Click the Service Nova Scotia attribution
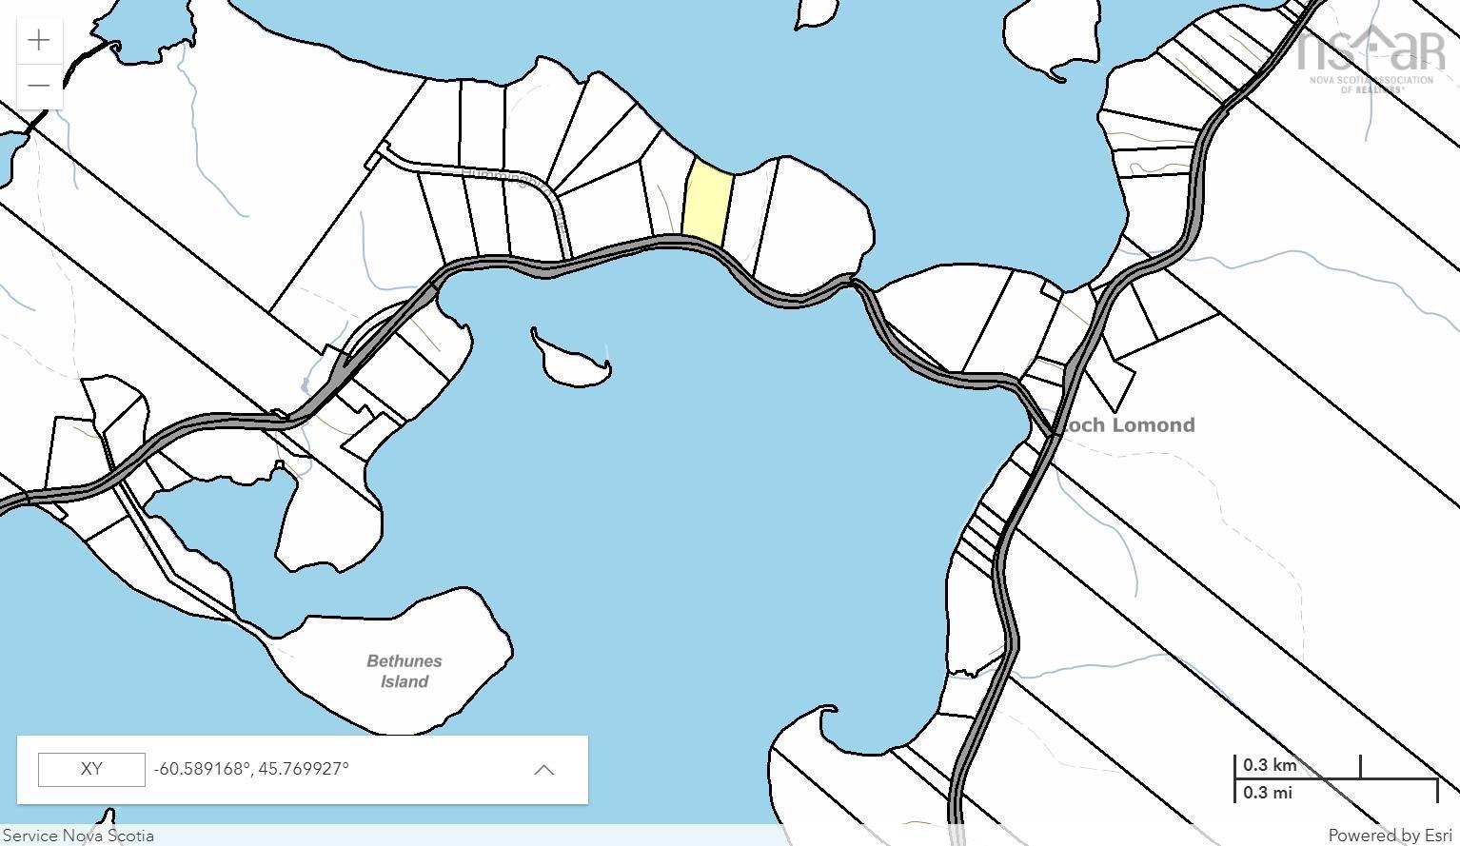Image resolution: width=1460 pixels, height=846 pixels. point(78,836)
